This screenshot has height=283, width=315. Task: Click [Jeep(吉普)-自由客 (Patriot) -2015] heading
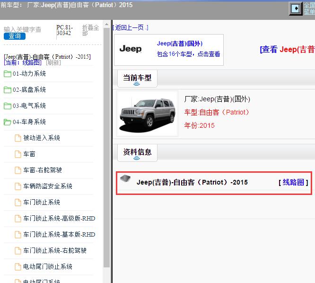(47, 57)
